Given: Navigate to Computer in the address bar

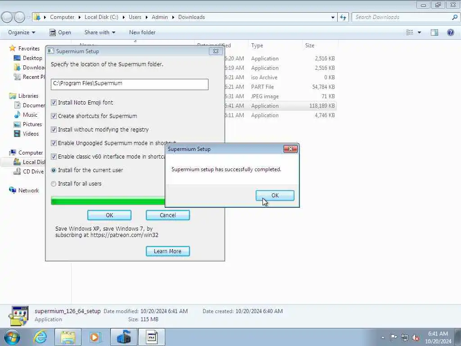Looking at the screenshot, I should click(x=62, y=17).
